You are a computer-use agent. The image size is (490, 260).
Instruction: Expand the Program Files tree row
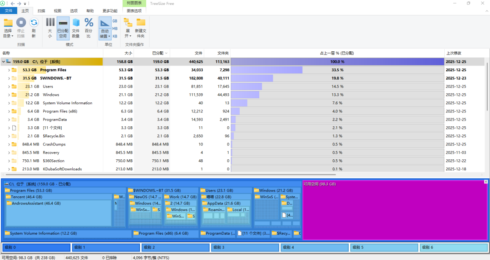pos(9,70)
